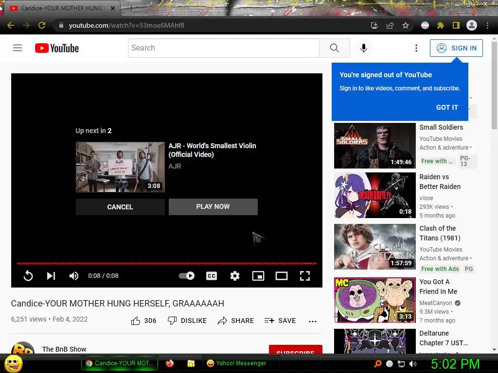The height and width of the screenshot is (373, 498).
Task: Toggle the browser side panel
Action: (x=456, y=25)
